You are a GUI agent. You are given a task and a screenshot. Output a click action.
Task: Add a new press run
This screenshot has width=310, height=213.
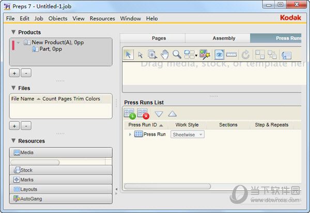tap(130, 114)
